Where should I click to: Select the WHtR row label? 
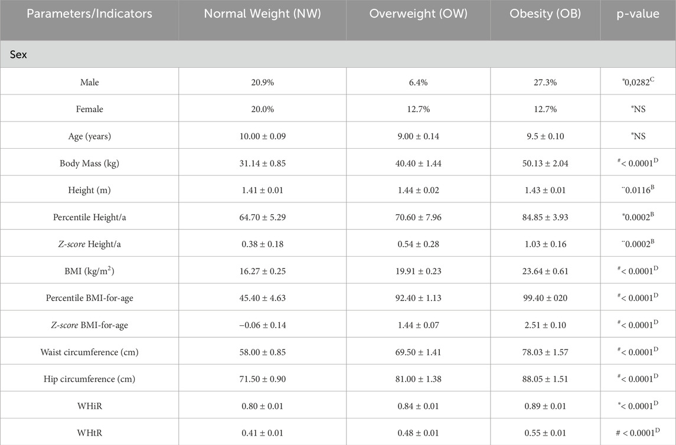pos(89,433)
